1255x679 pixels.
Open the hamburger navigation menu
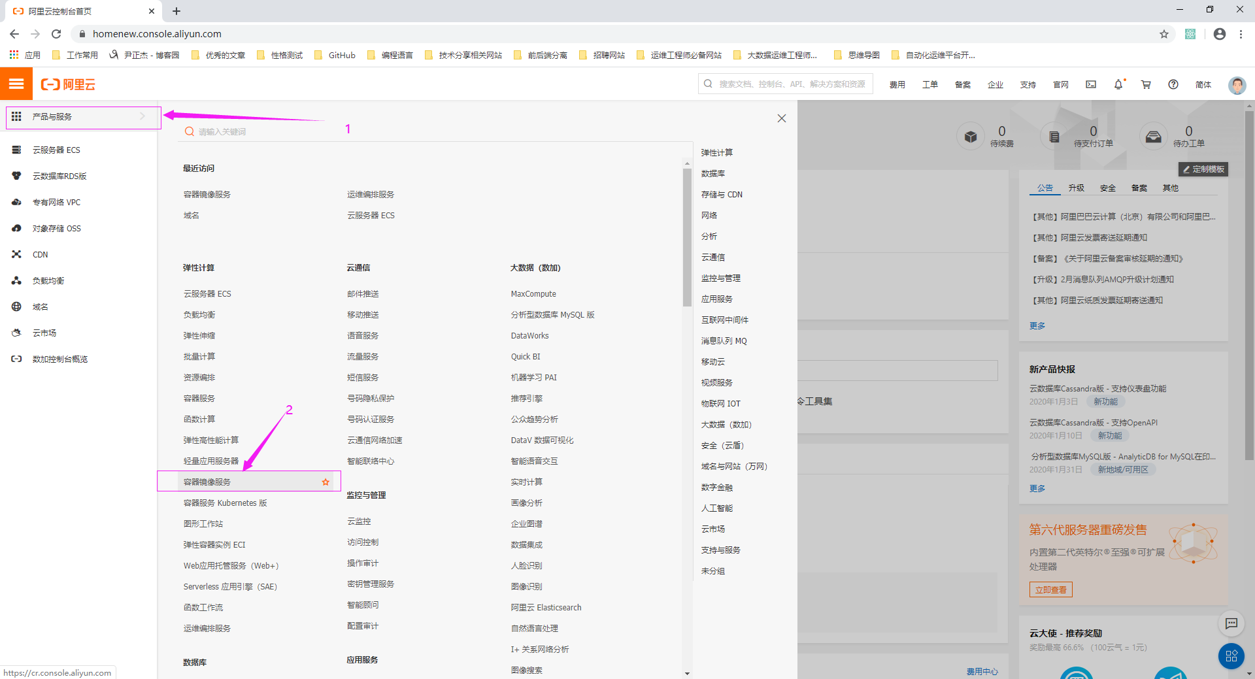(x=16, y=84)
